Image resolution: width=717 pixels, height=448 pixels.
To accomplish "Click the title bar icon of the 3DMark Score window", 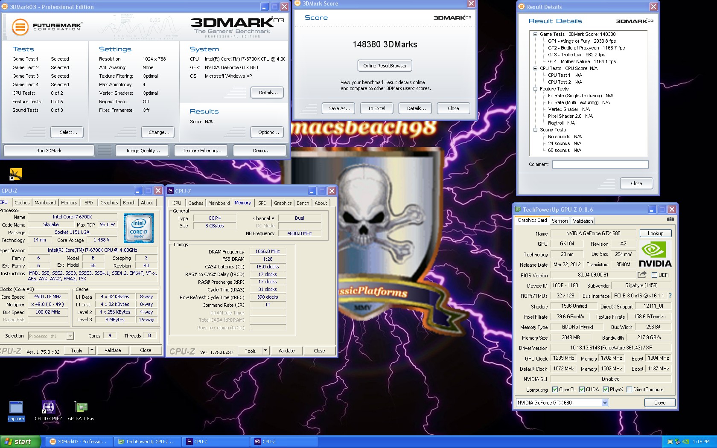I will (297, 3).
